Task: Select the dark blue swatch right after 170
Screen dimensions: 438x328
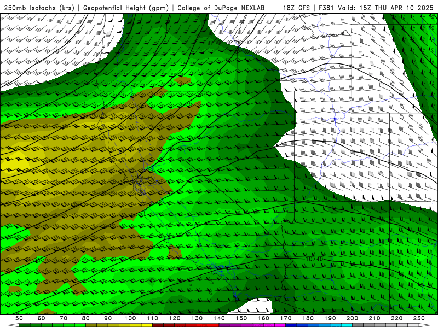Action: point(291,325)
